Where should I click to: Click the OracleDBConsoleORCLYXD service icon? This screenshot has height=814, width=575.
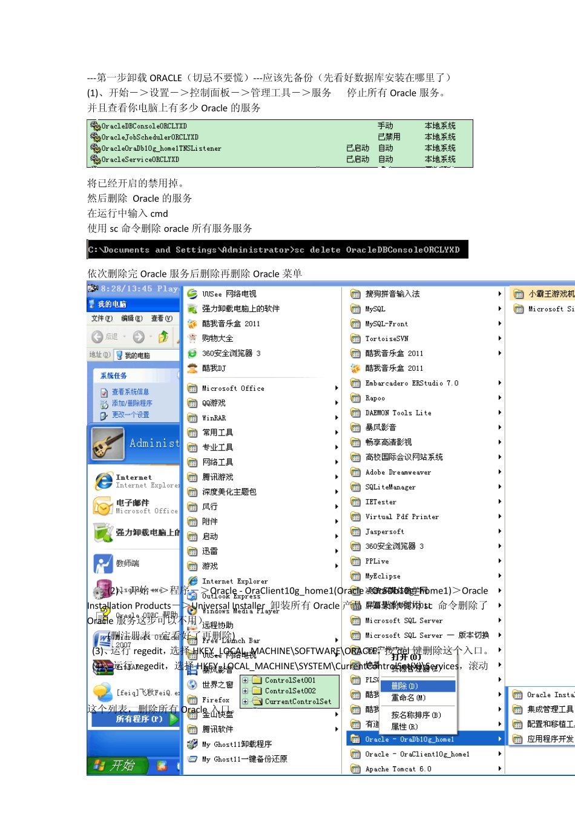coord(95,125)
